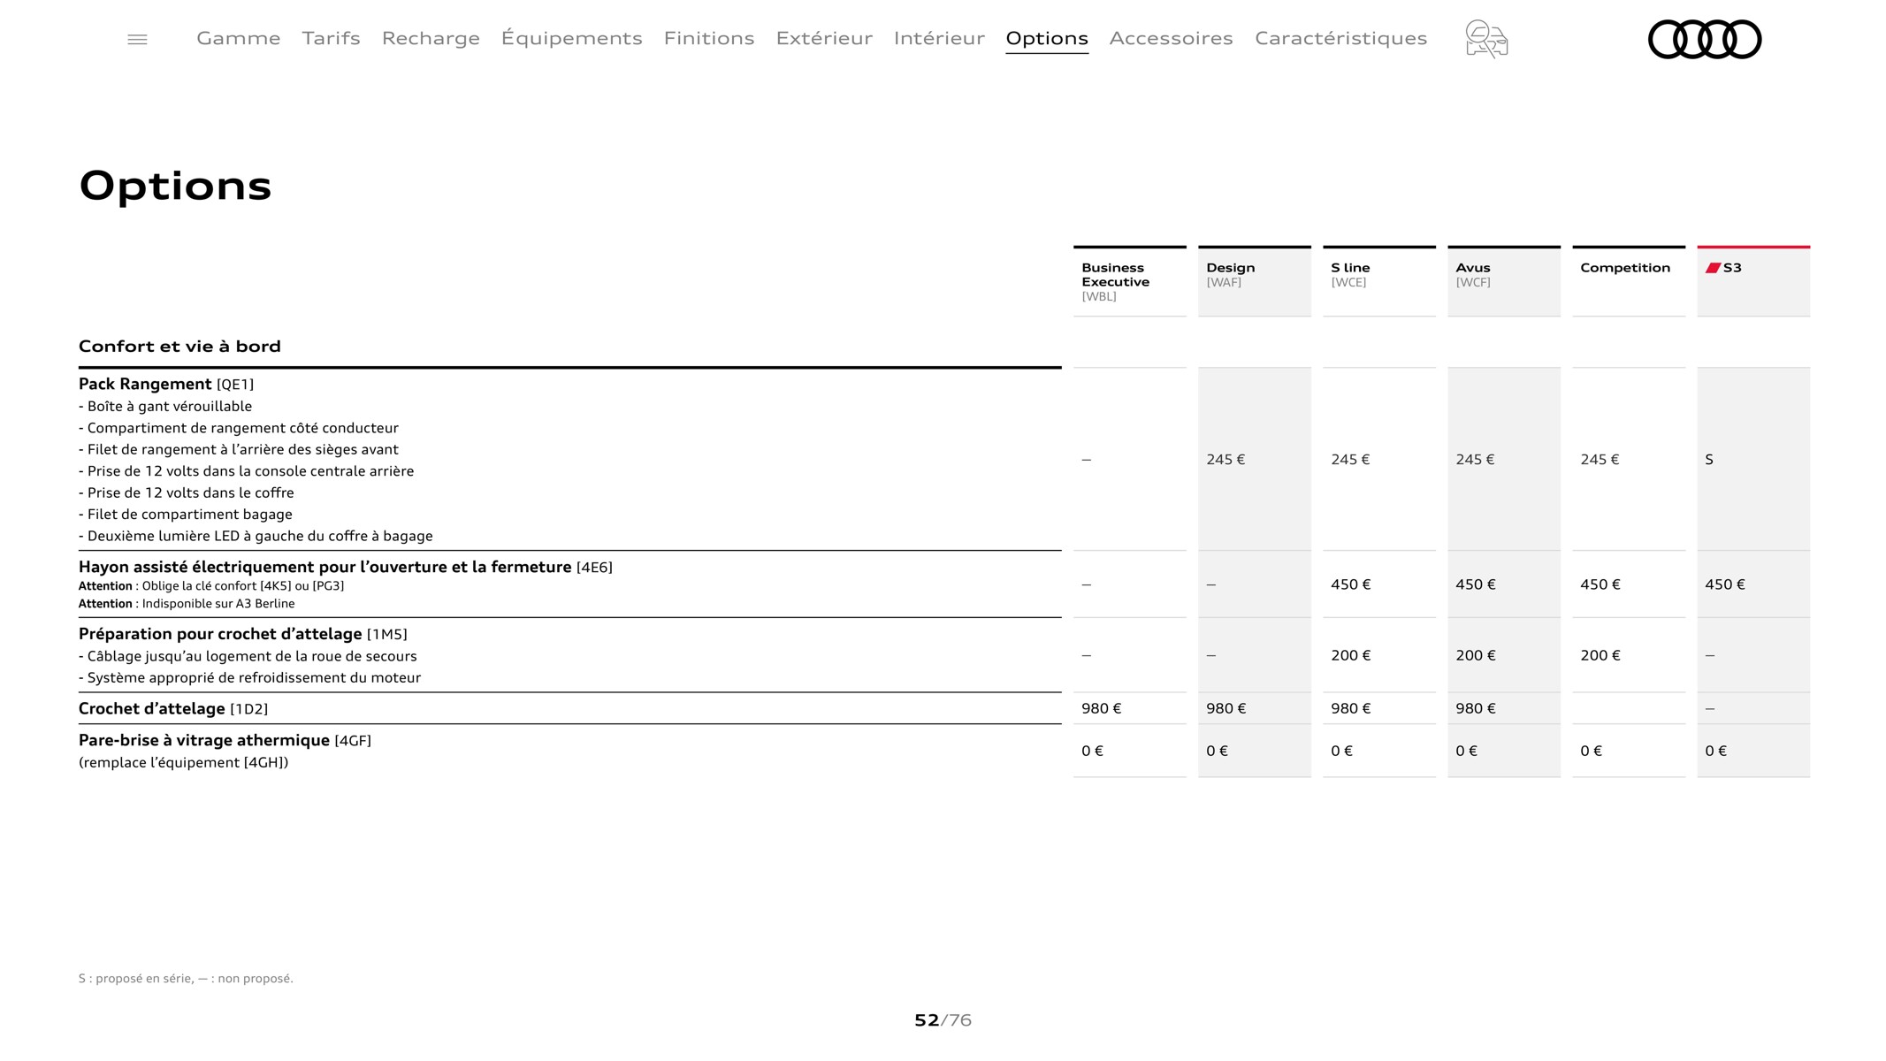Click 'Boîte à gant vérouillable' line
1886x1061 pixels.
pyautogui.click(x=165, y=407)
